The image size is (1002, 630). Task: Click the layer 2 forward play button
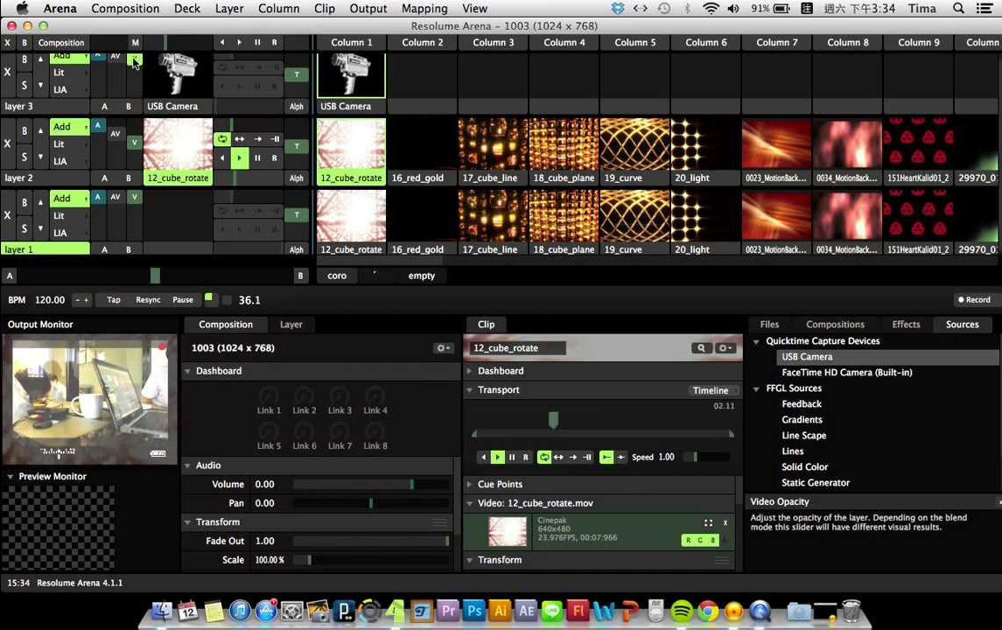coord(240,157)
